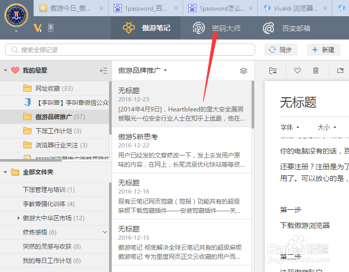The image size is (349, 272).
Task: Click the 第一步 text in the note
Action: click(291, 210)
